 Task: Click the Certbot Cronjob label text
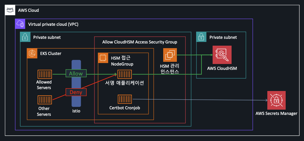pos(125,108)
